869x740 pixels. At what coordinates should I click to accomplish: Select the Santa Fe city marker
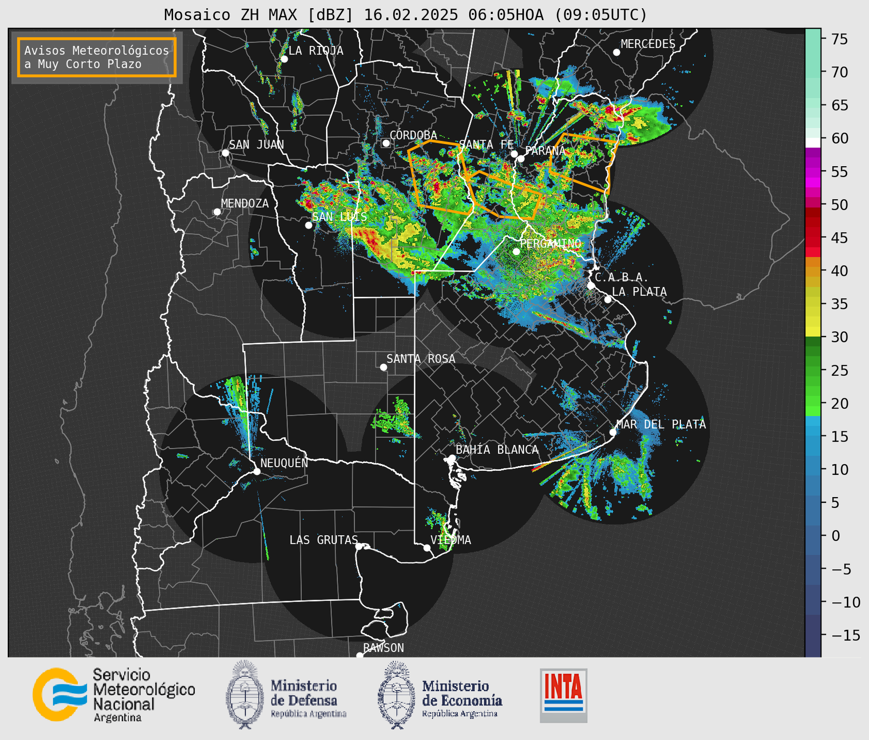point(514,154)
